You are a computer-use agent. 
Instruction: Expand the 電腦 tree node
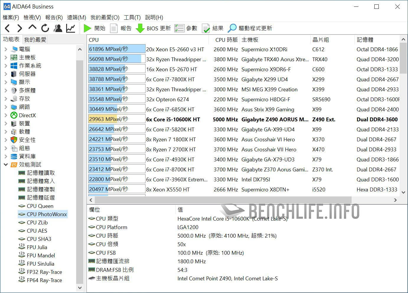point(6,49)
